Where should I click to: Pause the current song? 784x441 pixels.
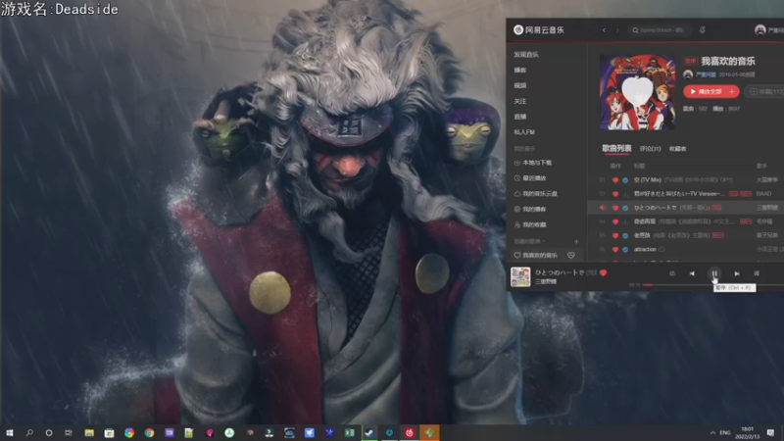pos(714,273)
